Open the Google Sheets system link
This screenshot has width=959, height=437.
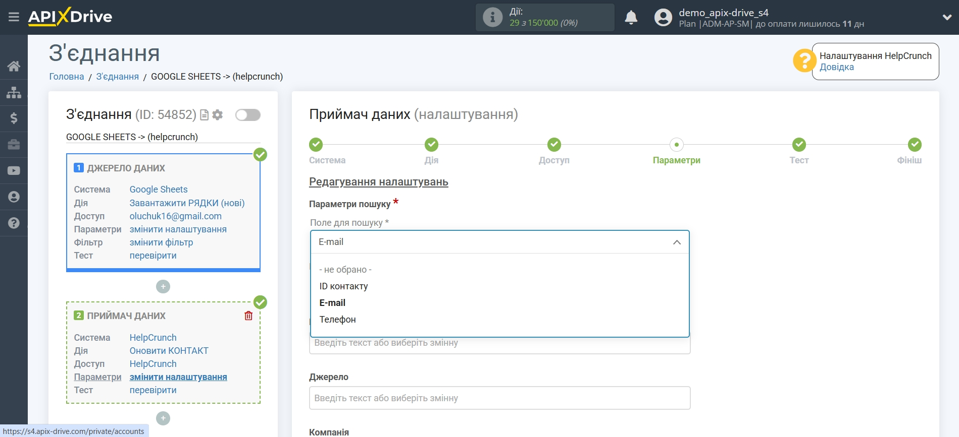pos(159,190)
